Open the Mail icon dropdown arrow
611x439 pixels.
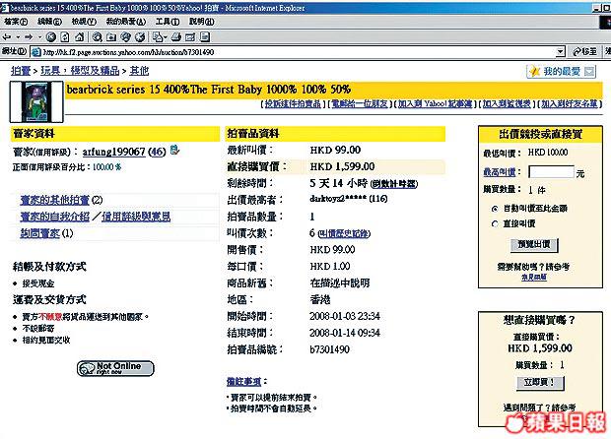166,37
